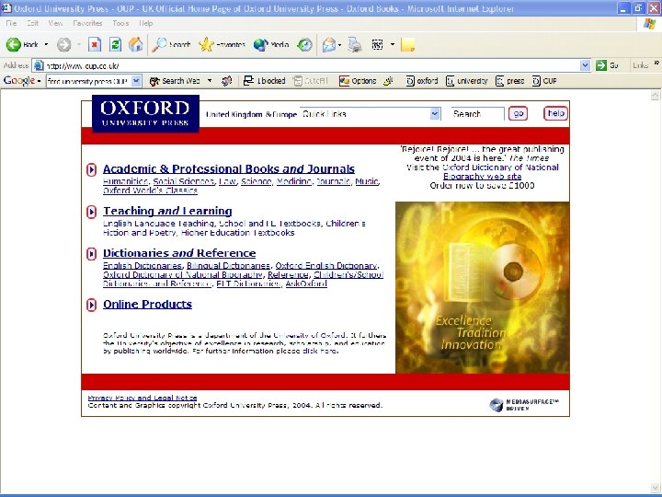This screenshot has height=497, width=662.
Task: Expand the Back button history dropdown arrow
Action: coord(47,44)
